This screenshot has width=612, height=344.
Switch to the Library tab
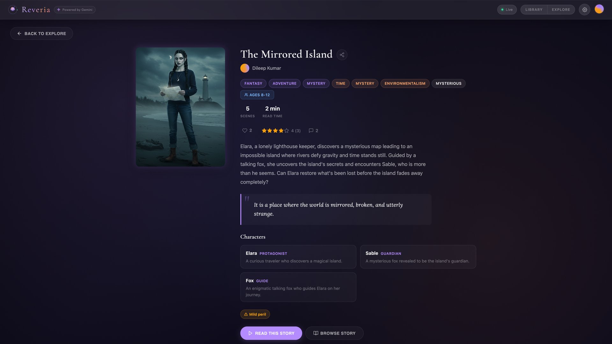[x=534, y=10]
